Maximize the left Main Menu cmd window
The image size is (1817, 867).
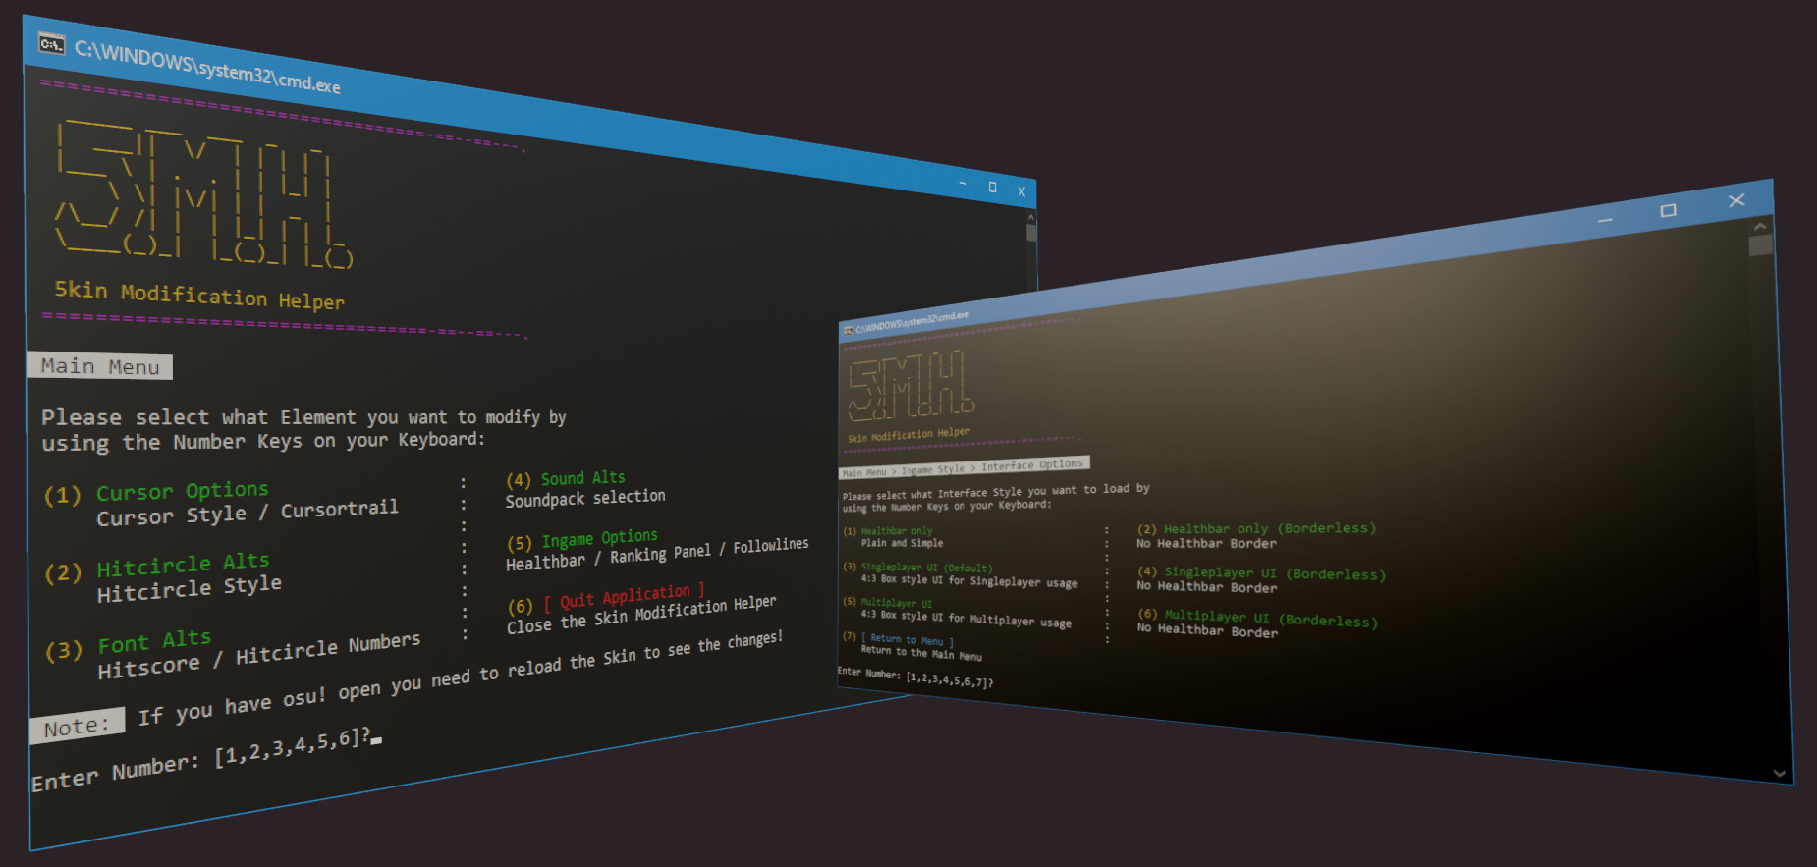[x=992, y=187]
